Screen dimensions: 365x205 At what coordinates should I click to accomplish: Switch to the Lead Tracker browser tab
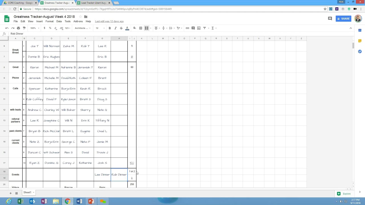tap(94, 3)
